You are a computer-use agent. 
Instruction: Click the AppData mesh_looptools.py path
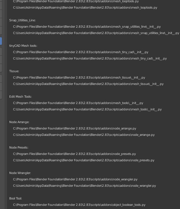pyautogui.click(x=85, y=8)
